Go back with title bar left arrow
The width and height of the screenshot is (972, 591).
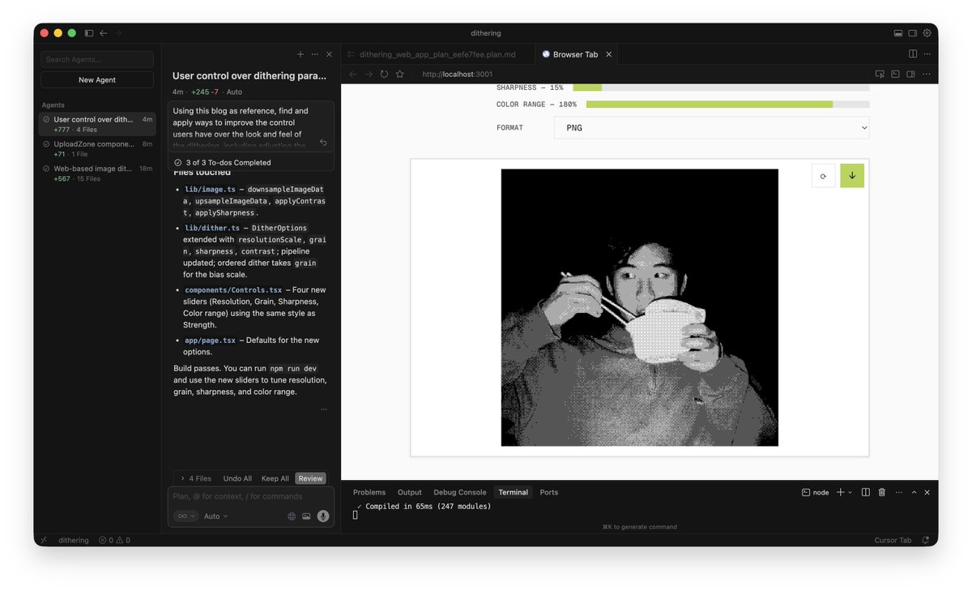[x=104, y=33]
